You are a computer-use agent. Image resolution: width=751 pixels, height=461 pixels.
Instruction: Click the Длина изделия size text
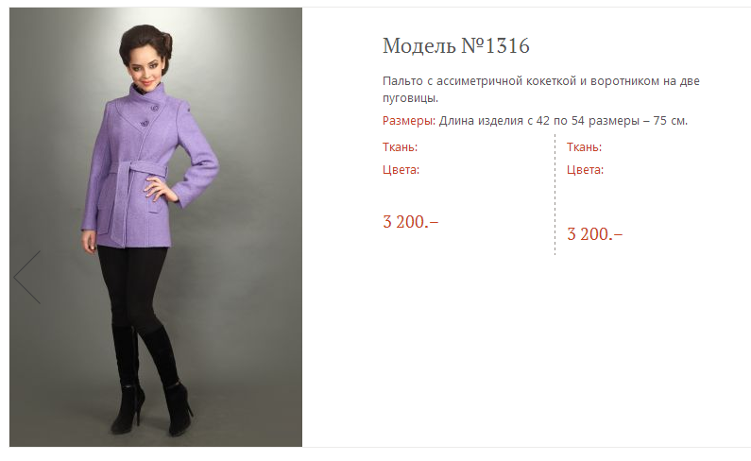click(563, 121)
